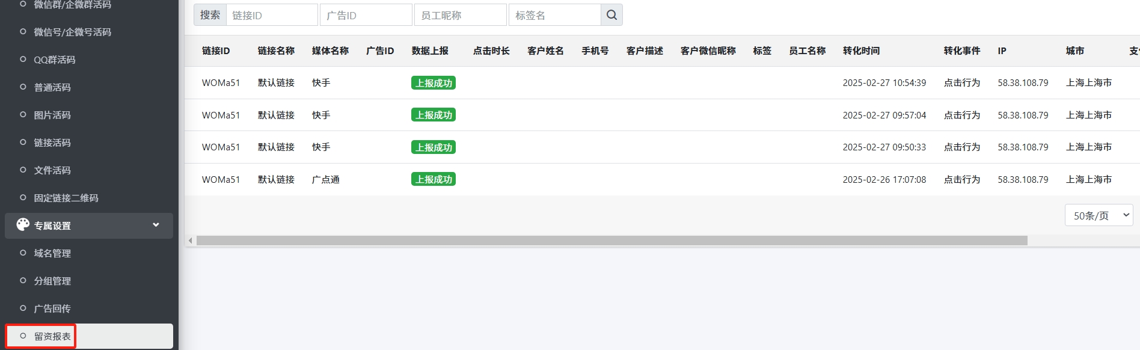Select 分组管理 in the sidebar
1140x350 pixels.
(x=52, y=281)
